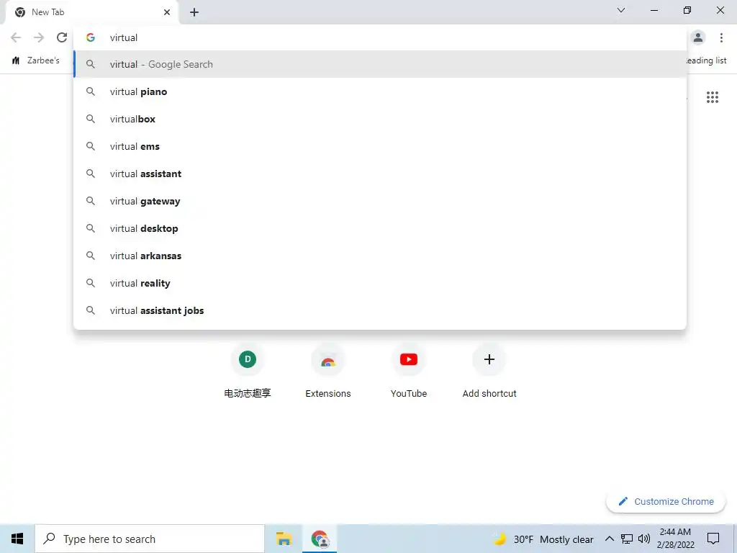Open the Windows Start menu
This screenshot has height=553, width=737.
coord(17,539)
